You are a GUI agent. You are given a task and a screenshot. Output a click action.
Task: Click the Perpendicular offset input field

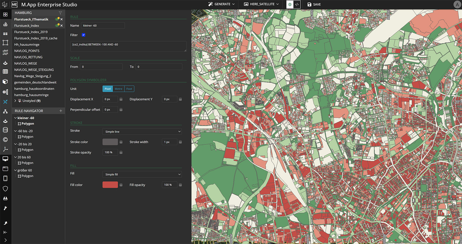pyautogui.click(x=110, y=110)
